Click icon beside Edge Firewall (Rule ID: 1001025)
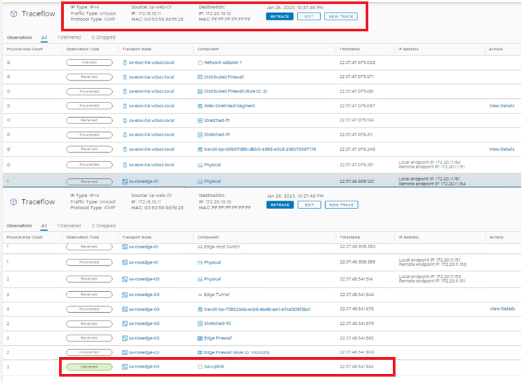Viewport: 522px width, 383px height. (x=200, y=352)
